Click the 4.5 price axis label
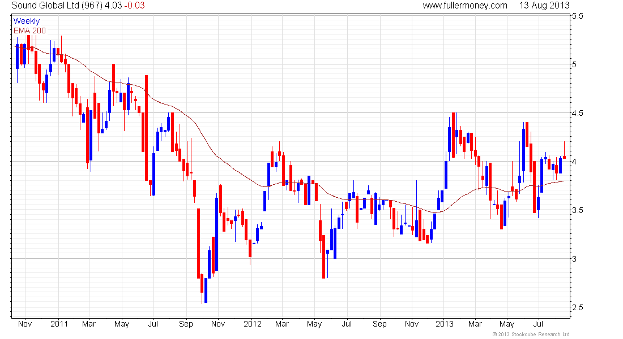Screen dimensions: 623x339 [577, 113]
